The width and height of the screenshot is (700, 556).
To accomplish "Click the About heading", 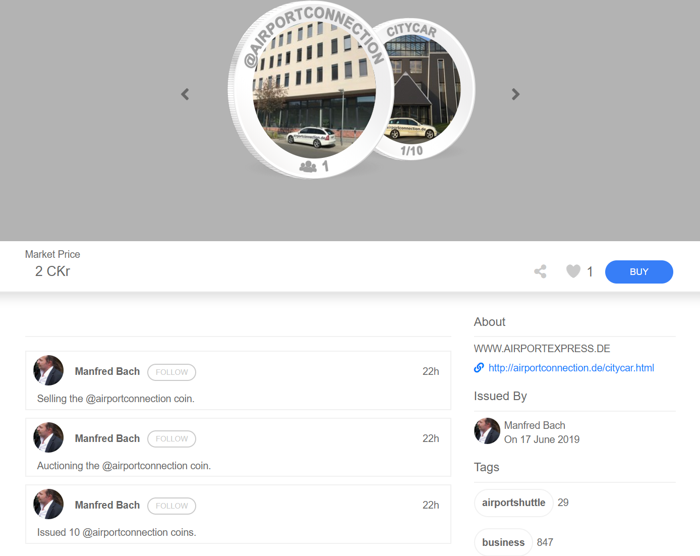I will click(490, 322).
